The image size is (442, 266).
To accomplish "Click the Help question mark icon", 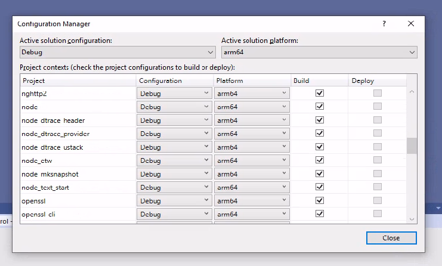I will [x=384, y=24].
